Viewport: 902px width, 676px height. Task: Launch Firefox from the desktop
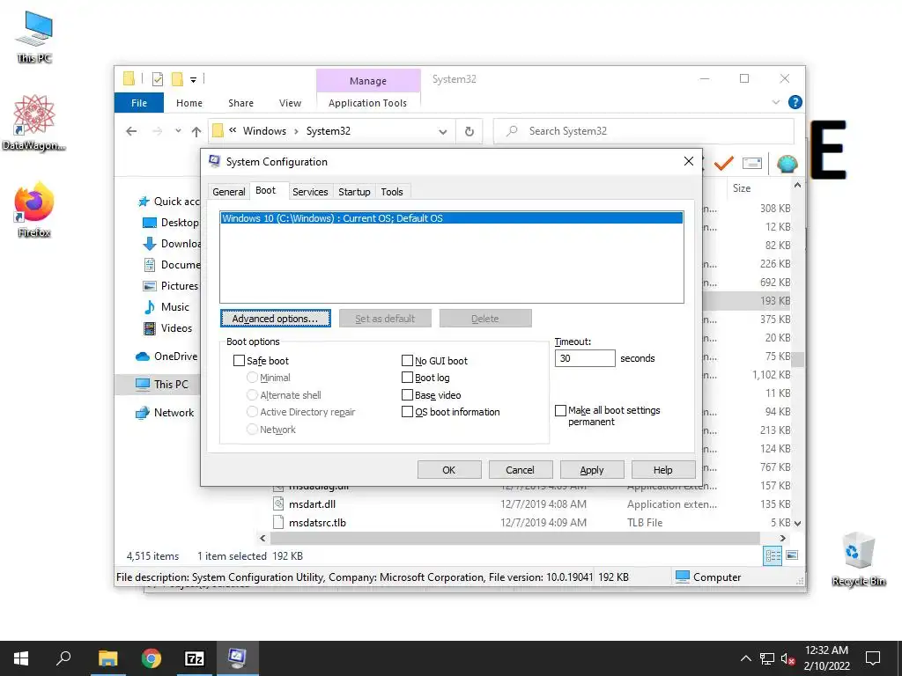click(34, 209)
